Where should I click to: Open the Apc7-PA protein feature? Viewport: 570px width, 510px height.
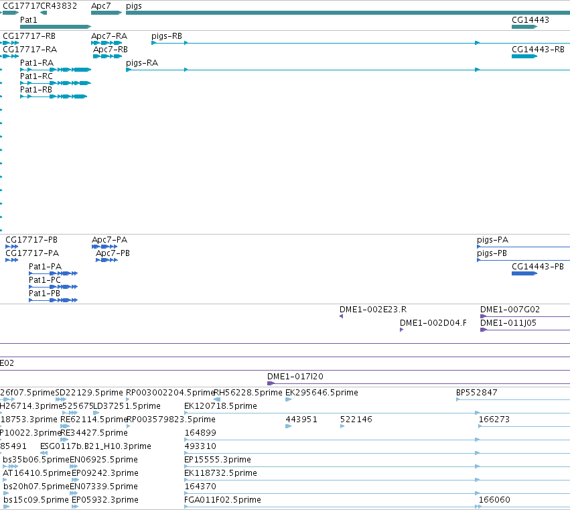(x=104, y=247)
